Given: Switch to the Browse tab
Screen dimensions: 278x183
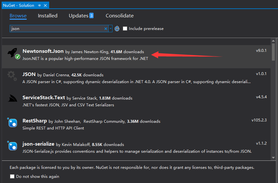Looking at the screenshot, I should [x=18, y=16].
